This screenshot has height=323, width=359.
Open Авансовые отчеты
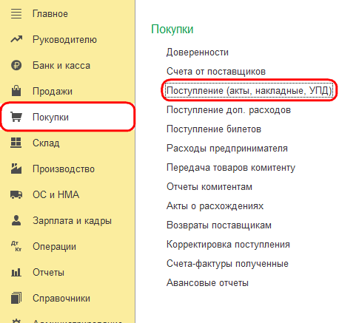[207, 283]
